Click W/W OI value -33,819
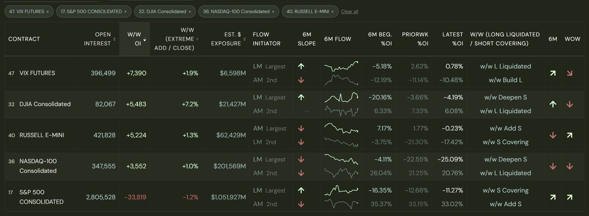This screenshot has height=216, width=589. point(135,197)
